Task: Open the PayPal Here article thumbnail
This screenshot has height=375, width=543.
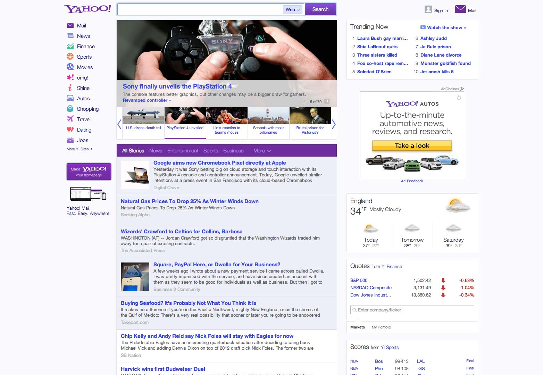Action: (x=135, y=277)
